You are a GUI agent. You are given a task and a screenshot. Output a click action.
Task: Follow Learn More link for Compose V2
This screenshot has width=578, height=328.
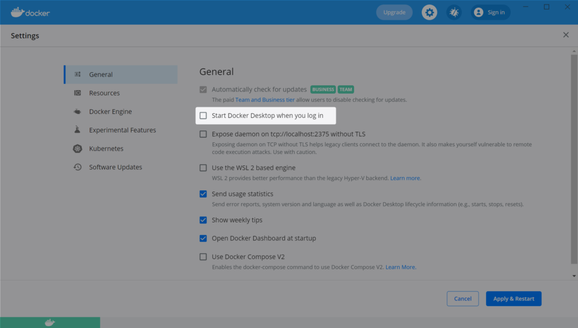click(x=400, y=267)
